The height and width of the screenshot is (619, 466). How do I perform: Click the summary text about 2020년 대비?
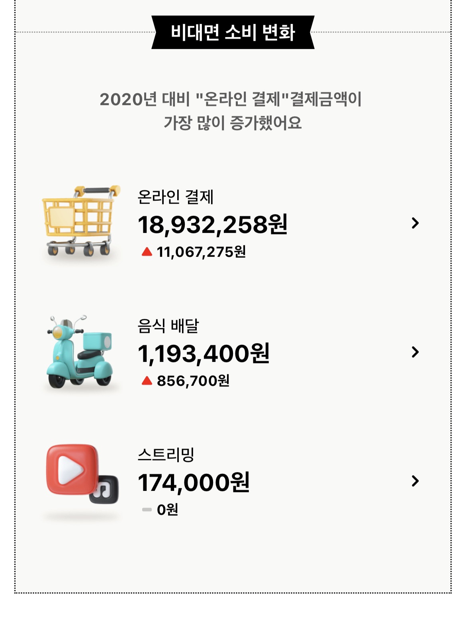(x=231, y=111)
